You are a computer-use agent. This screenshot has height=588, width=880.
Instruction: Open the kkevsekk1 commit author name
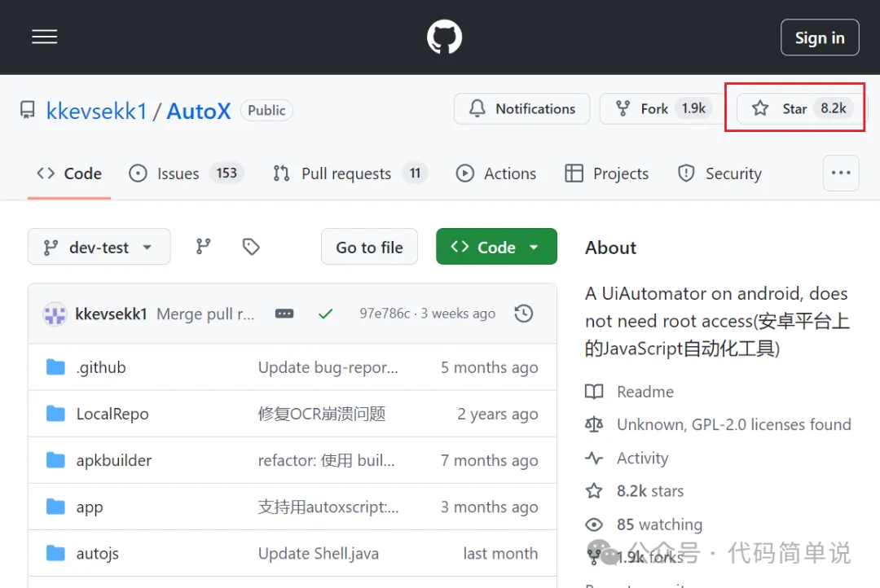[x=111, y=314]
